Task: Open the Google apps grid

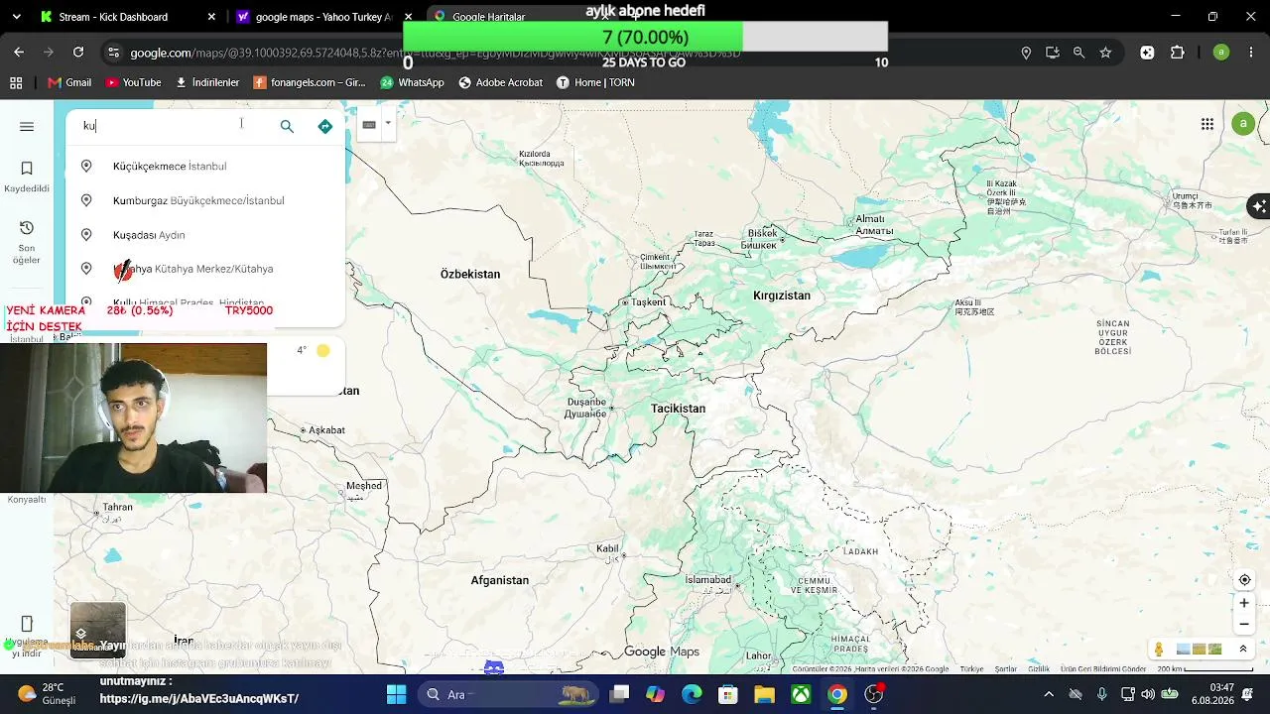Action: click(x=1207, y=124)
